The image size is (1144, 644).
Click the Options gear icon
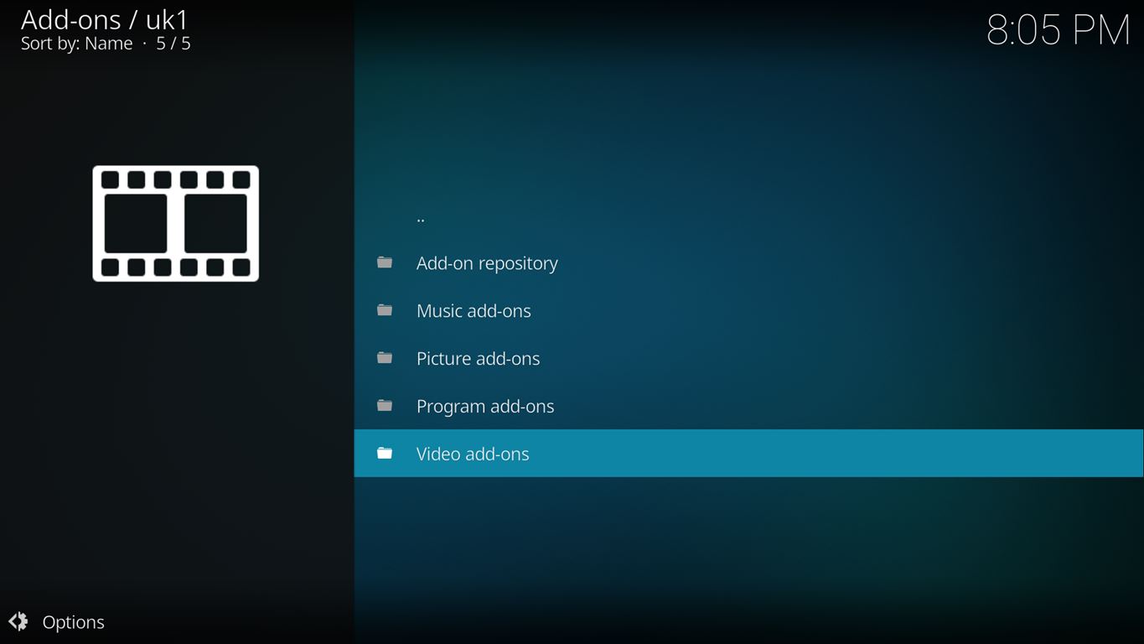18,621
